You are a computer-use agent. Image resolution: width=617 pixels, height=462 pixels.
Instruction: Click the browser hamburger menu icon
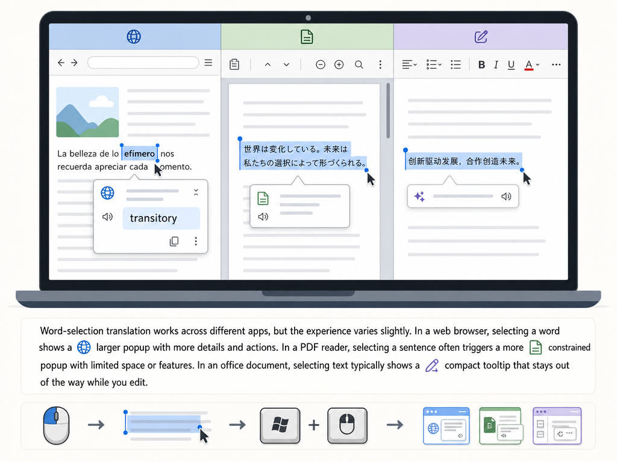(x=208, y=63)
